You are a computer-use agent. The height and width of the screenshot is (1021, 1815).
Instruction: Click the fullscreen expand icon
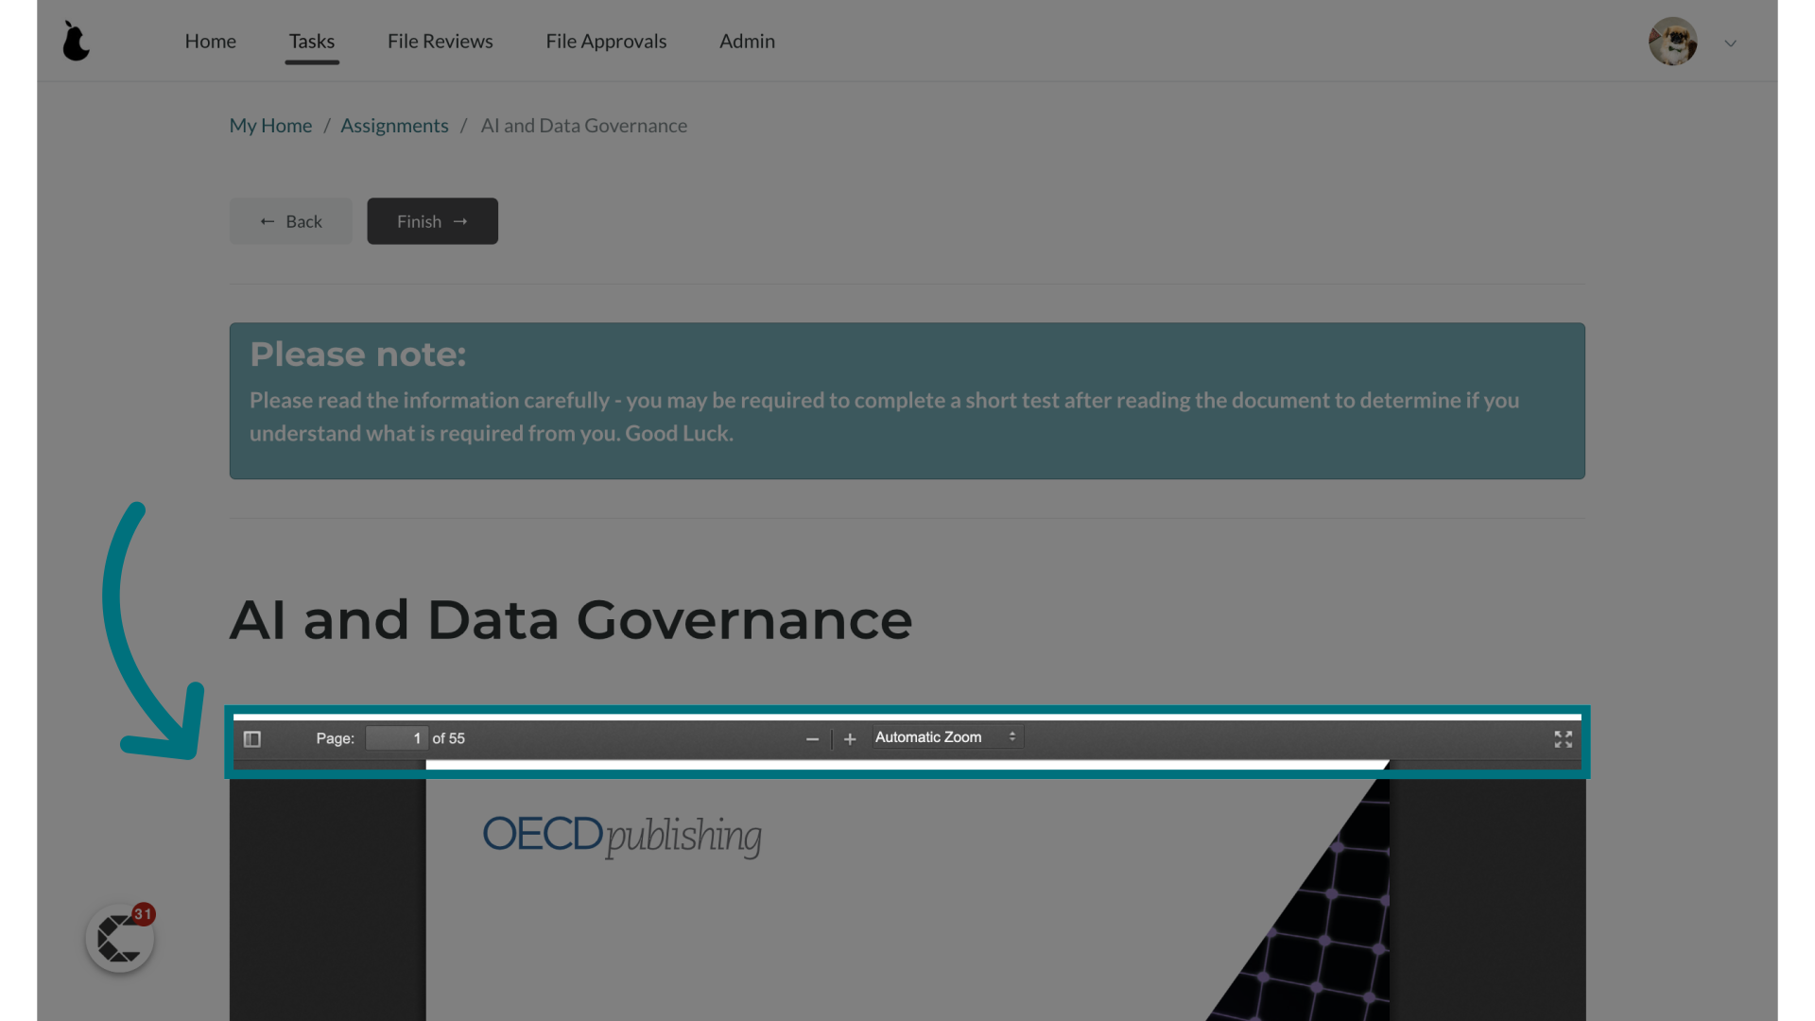click(1564, 738)
